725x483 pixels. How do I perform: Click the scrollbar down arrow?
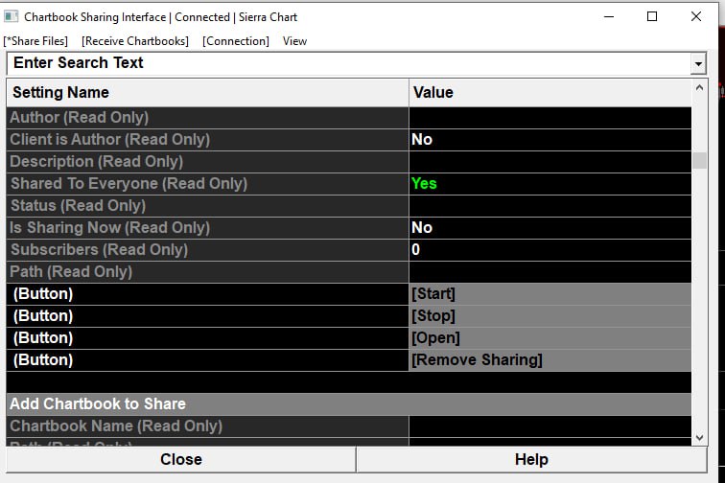click(699, 437)
